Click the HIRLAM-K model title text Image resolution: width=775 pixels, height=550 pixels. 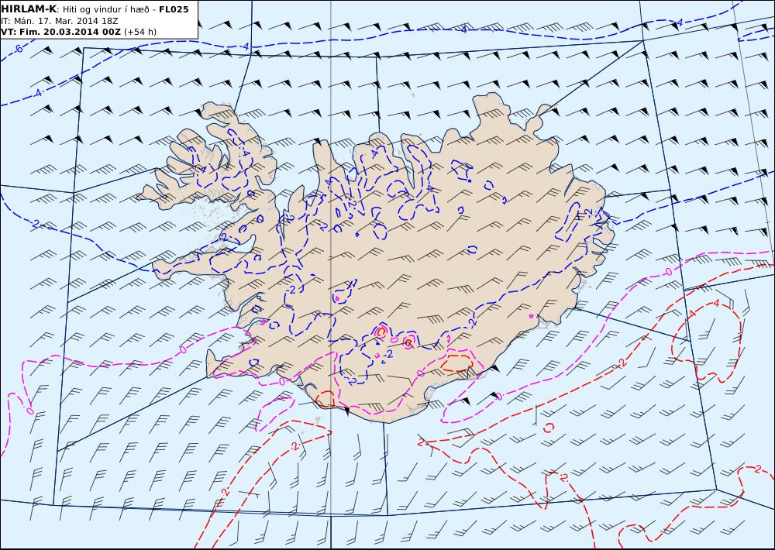pyautogui.click(x=29, y=9)
